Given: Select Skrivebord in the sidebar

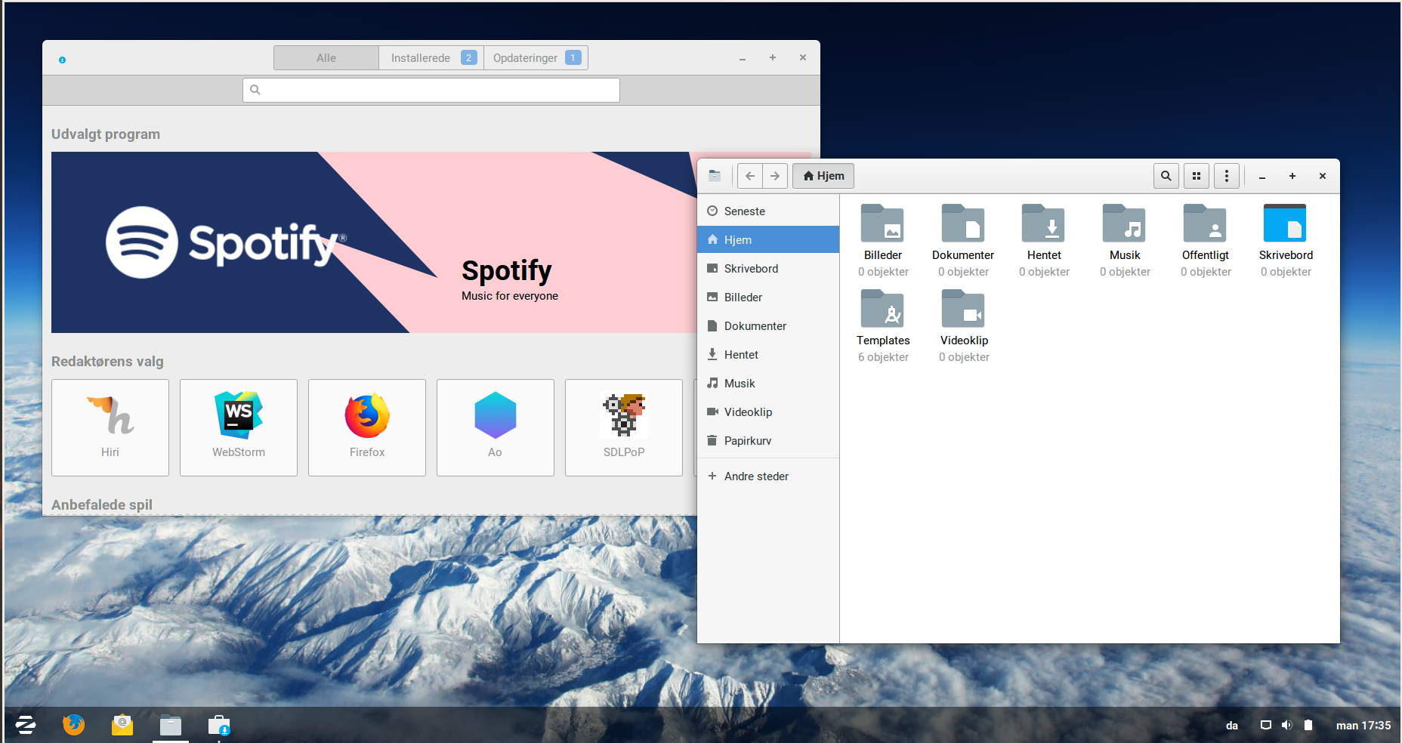Looking at the screenshot, I should click(x=768, y=268).
